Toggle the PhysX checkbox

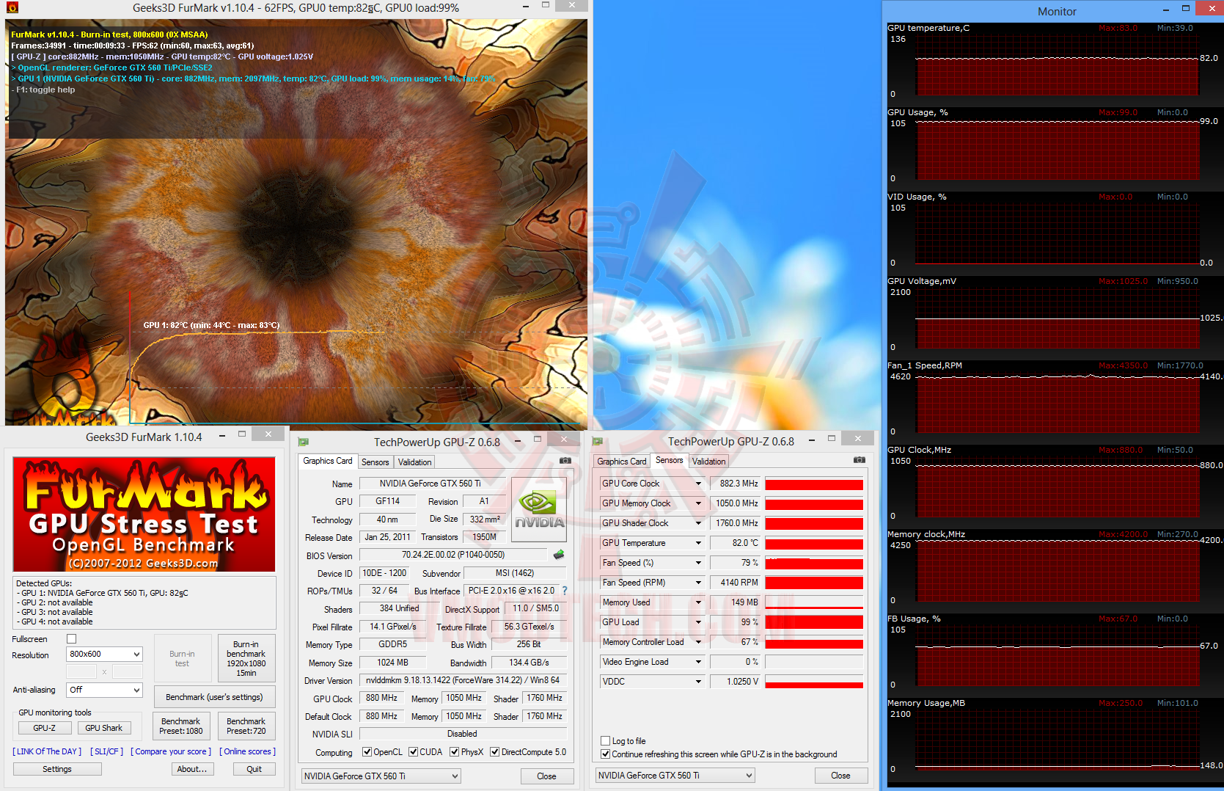tap(455, 752)
